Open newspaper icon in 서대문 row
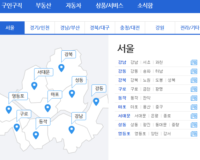The image size is (200, 160). pyautogui.click(x=194, y=116)
